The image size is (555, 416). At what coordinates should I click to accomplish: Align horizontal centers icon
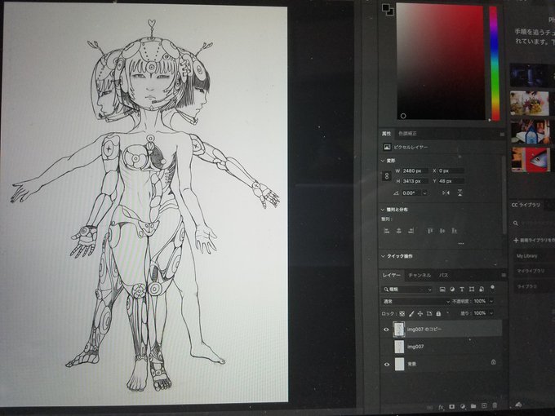(399, 231)
